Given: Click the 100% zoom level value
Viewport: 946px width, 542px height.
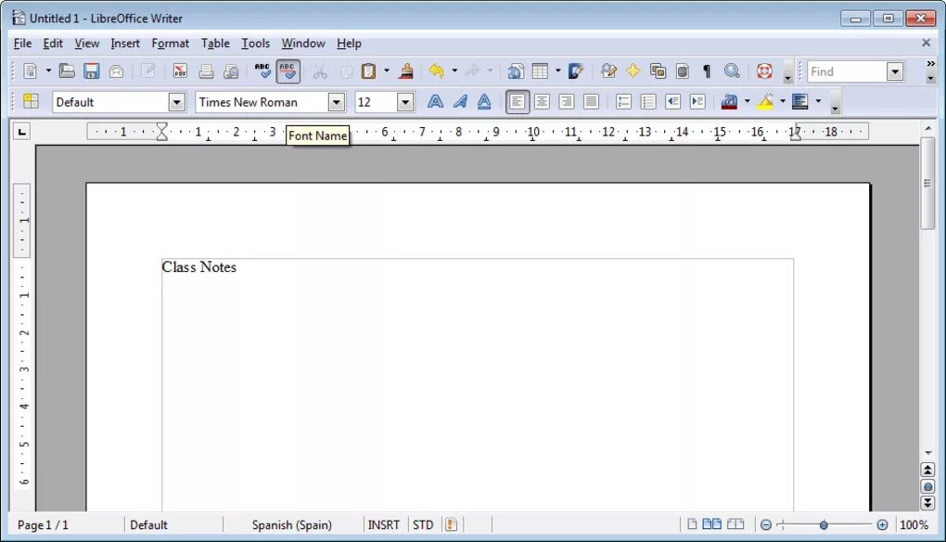Looking at the screenshot, I should (x=914, y=525).
